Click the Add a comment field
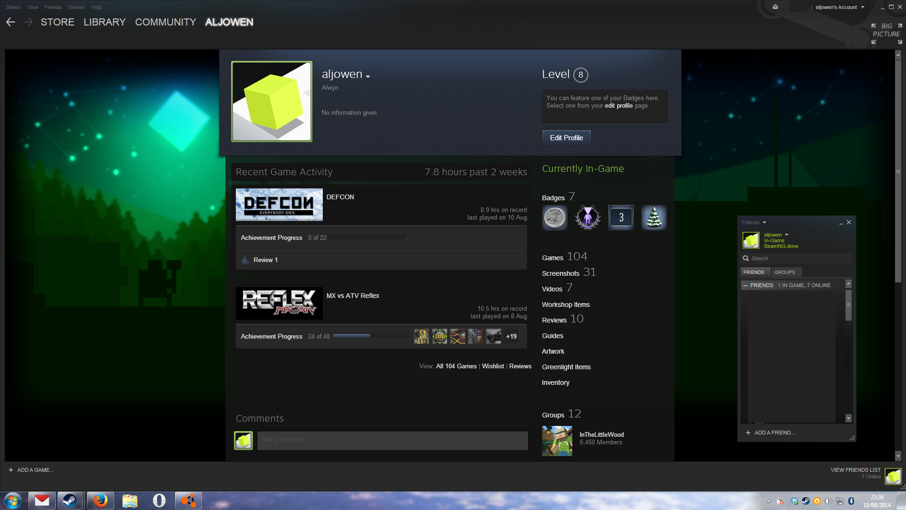The image size is (906, 510). pos(393,440)
